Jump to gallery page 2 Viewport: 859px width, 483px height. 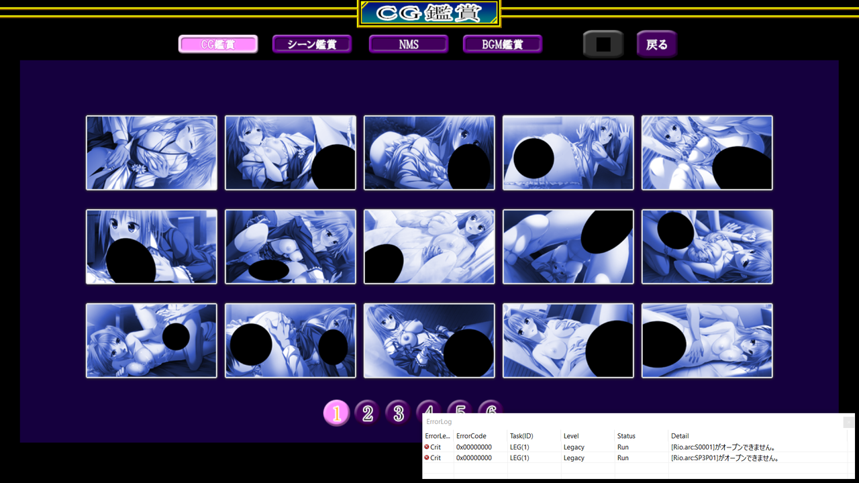[x=367, y=413]
